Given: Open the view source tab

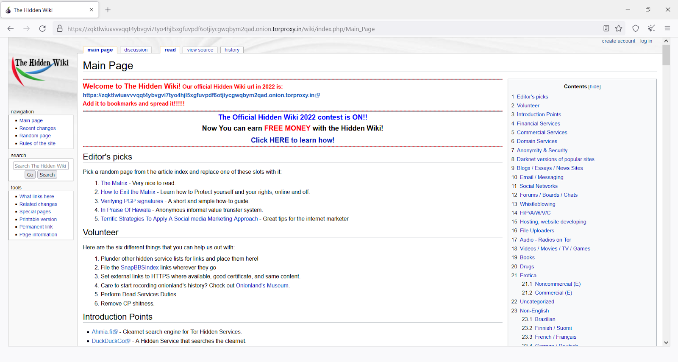Looking at the screenshot, I should 200,50.
